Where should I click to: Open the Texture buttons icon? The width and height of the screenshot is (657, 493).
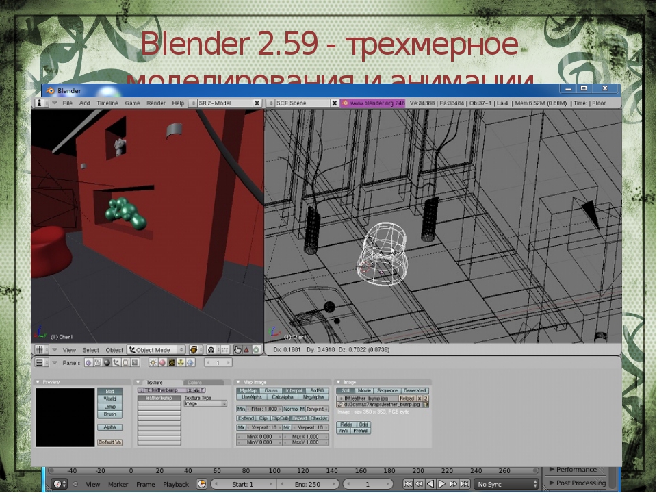171,363
